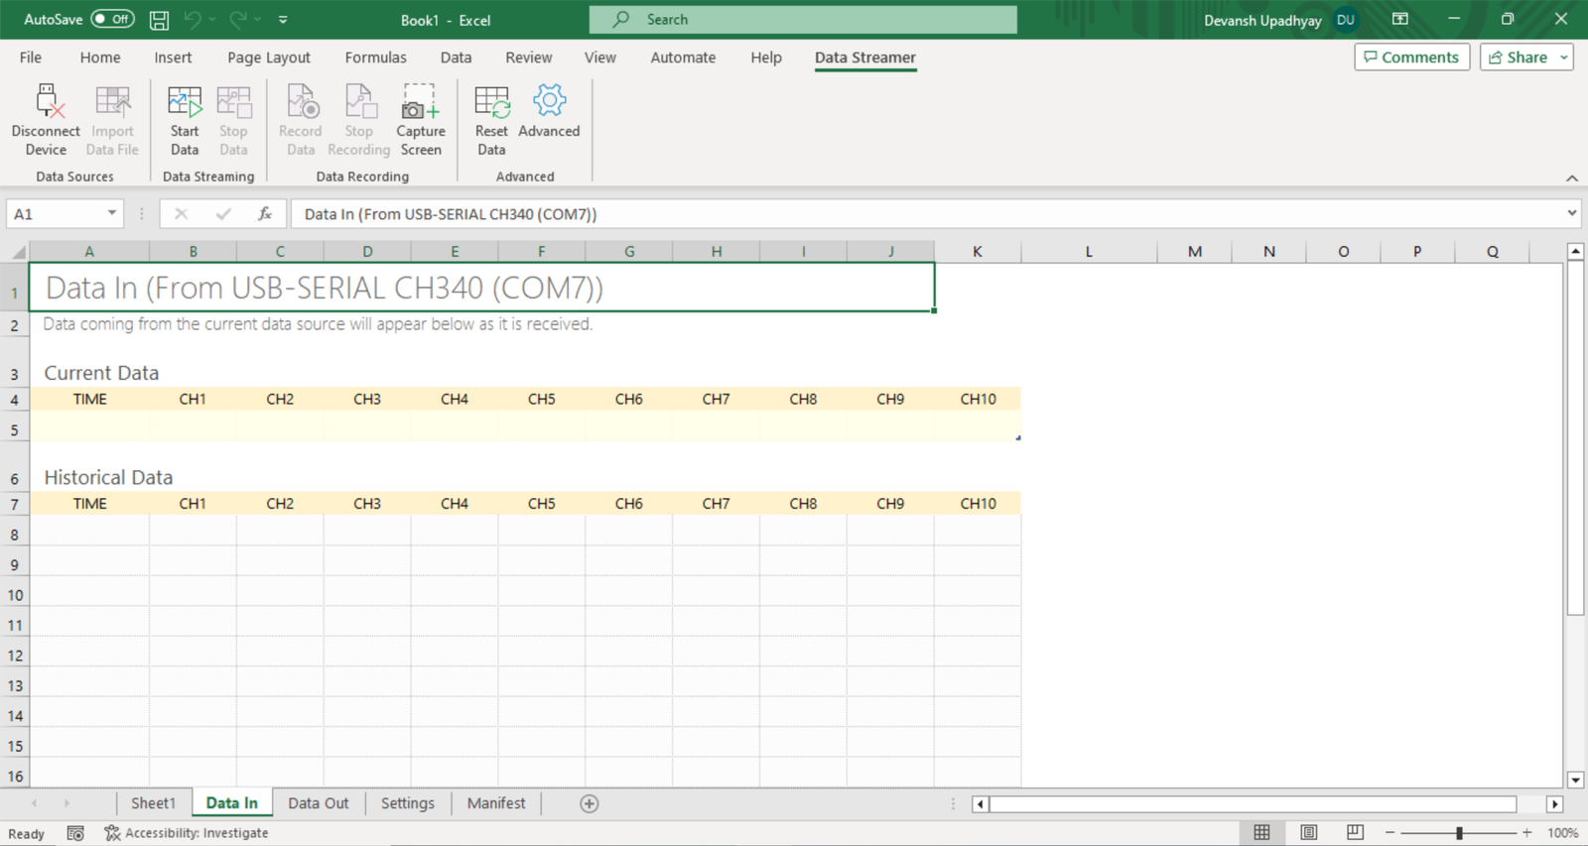Screen dimensions: 1588x846
Task: Select column header L
Action: click(x=1089, y=252)
